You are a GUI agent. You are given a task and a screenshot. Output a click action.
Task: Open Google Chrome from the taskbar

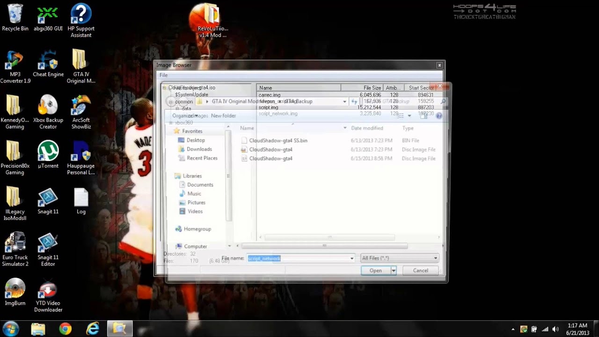tap(66, 329)
